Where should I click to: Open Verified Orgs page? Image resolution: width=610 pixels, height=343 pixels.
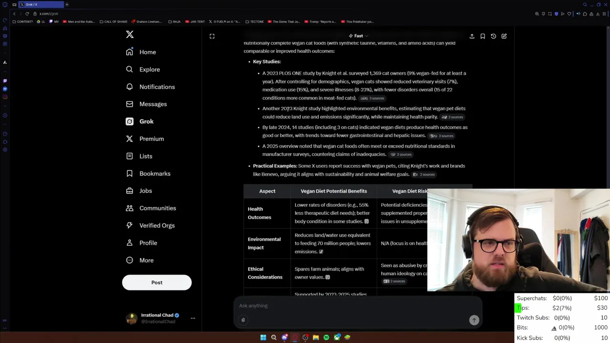[x=150, y=225]
